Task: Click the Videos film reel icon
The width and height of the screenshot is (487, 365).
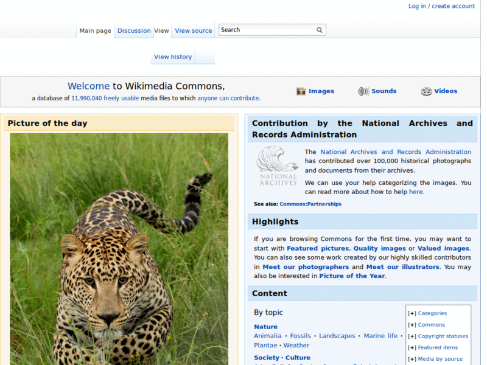Action: coord(426,91)
